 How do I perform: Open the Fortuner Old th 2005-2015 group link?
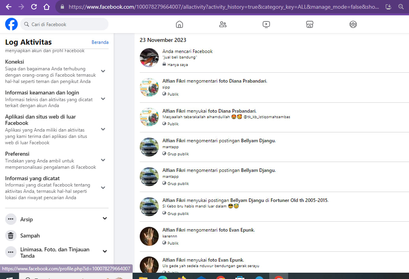point(299,200)
